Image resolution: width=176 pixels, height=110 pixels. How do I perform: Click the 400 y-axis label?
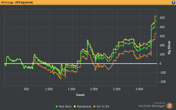[162, 27]
